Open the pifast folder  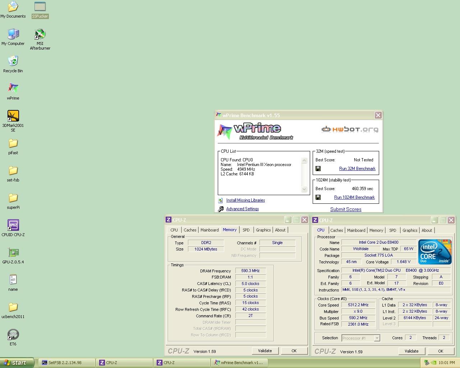tap(13, 147)
